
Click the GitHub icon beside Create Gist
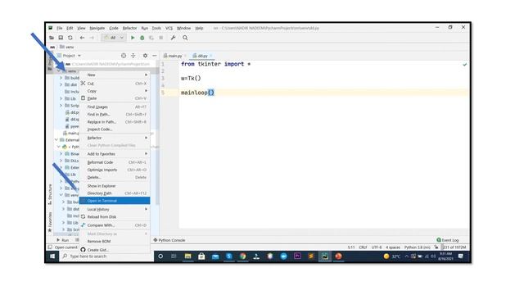84,249
